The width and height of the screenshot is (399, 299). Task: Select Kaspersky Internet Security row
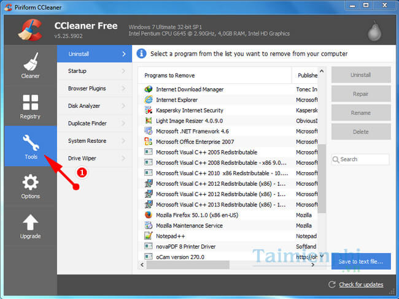[x=228, y=110]
